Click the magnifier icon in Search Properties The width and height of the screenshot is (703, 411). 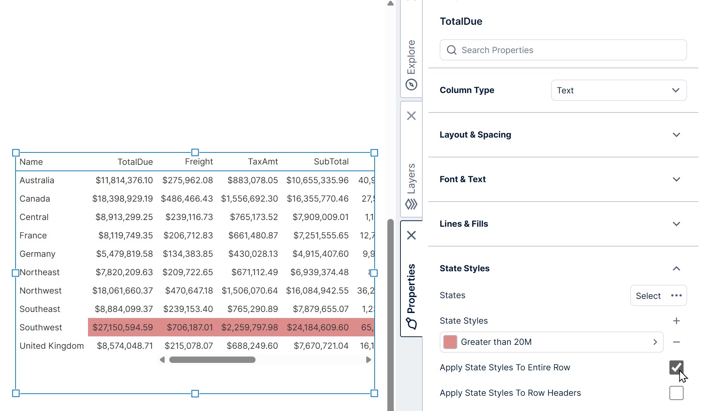451,50
